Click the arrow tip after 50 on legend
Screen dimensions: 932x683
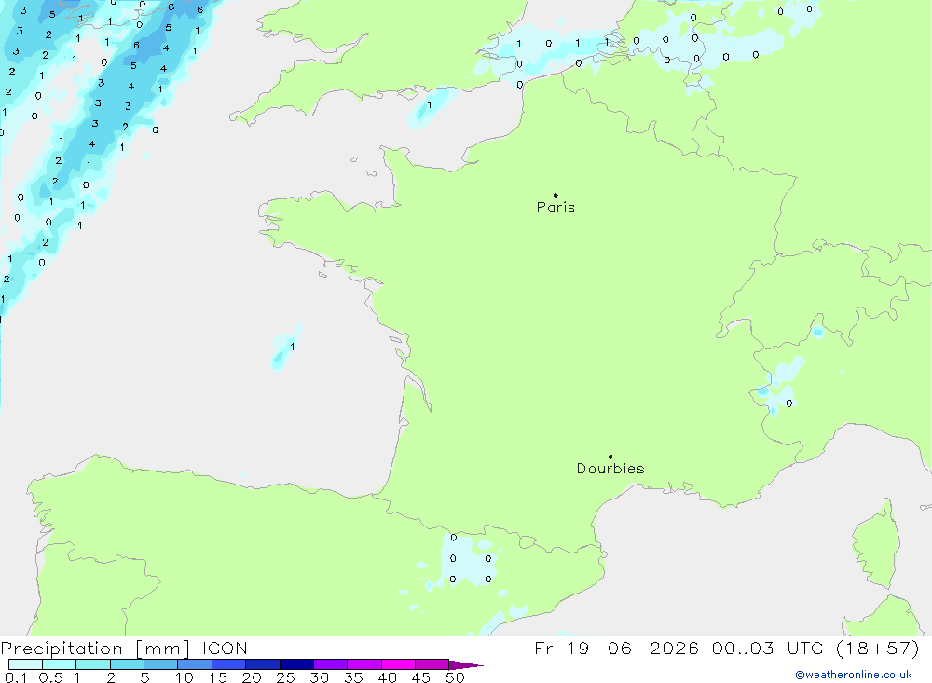pyautogui.click(x=467, y=664)
